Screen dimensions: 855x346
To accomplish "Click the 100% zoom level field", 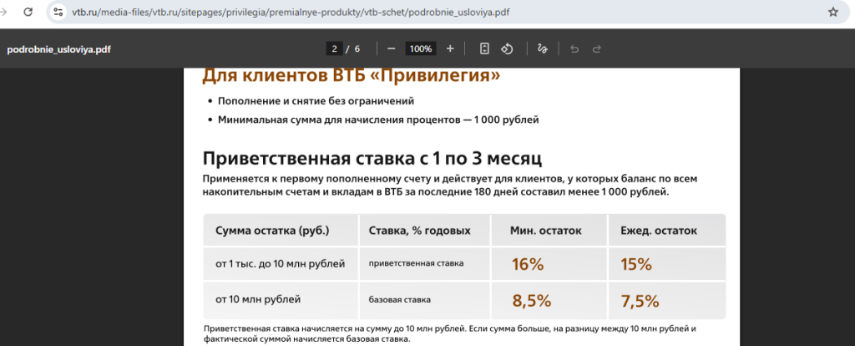I will point(420,48).
